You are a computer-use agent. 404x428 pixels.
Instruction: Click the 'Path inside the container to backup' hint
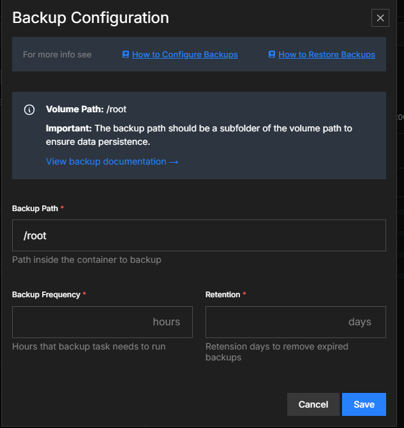click(87, 260)
